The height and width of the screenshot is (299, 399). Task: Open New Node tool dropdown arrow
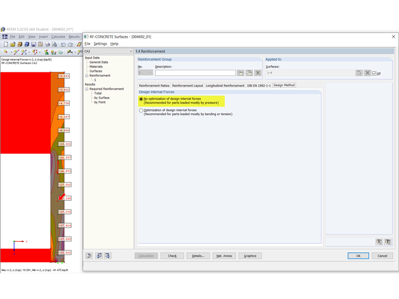tap(11, 52)
